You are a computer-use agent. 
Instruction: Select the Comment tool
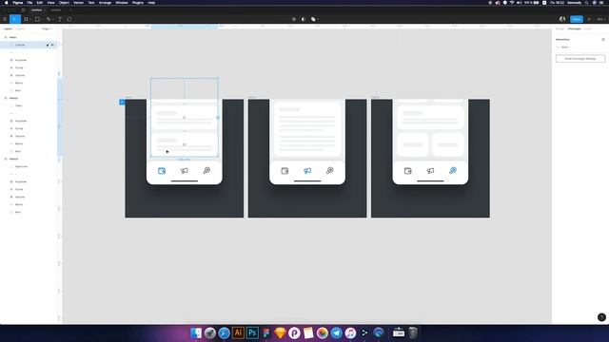(x=69, y=19)
